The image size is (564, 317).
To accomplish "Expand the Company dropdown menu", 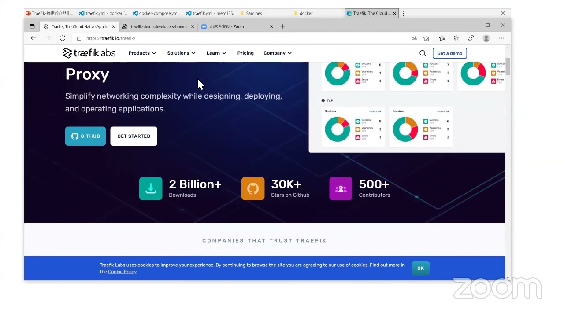I will point(278,53).
